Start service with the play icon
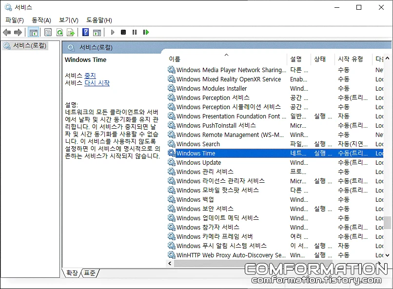The width and height of the screenshot is (393, 289). coord(113,32)
